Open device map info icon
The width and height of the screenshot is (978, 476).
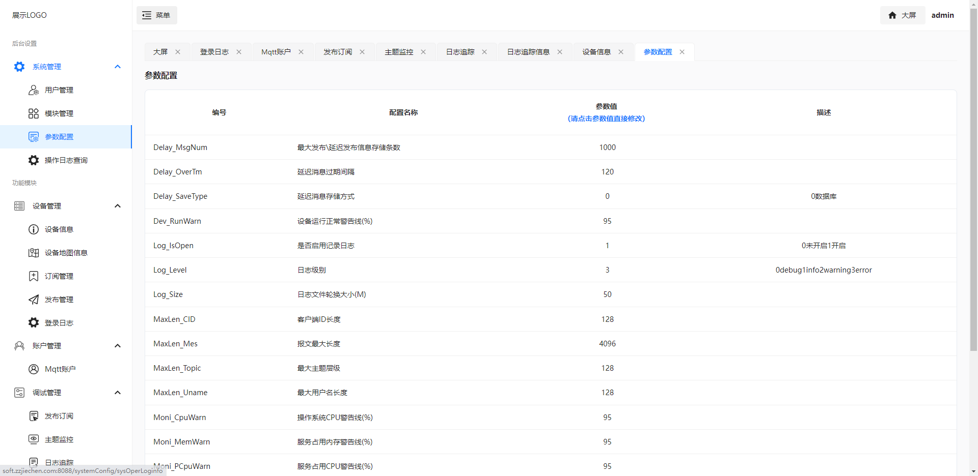pyautogui.click(x=34, y=253)
